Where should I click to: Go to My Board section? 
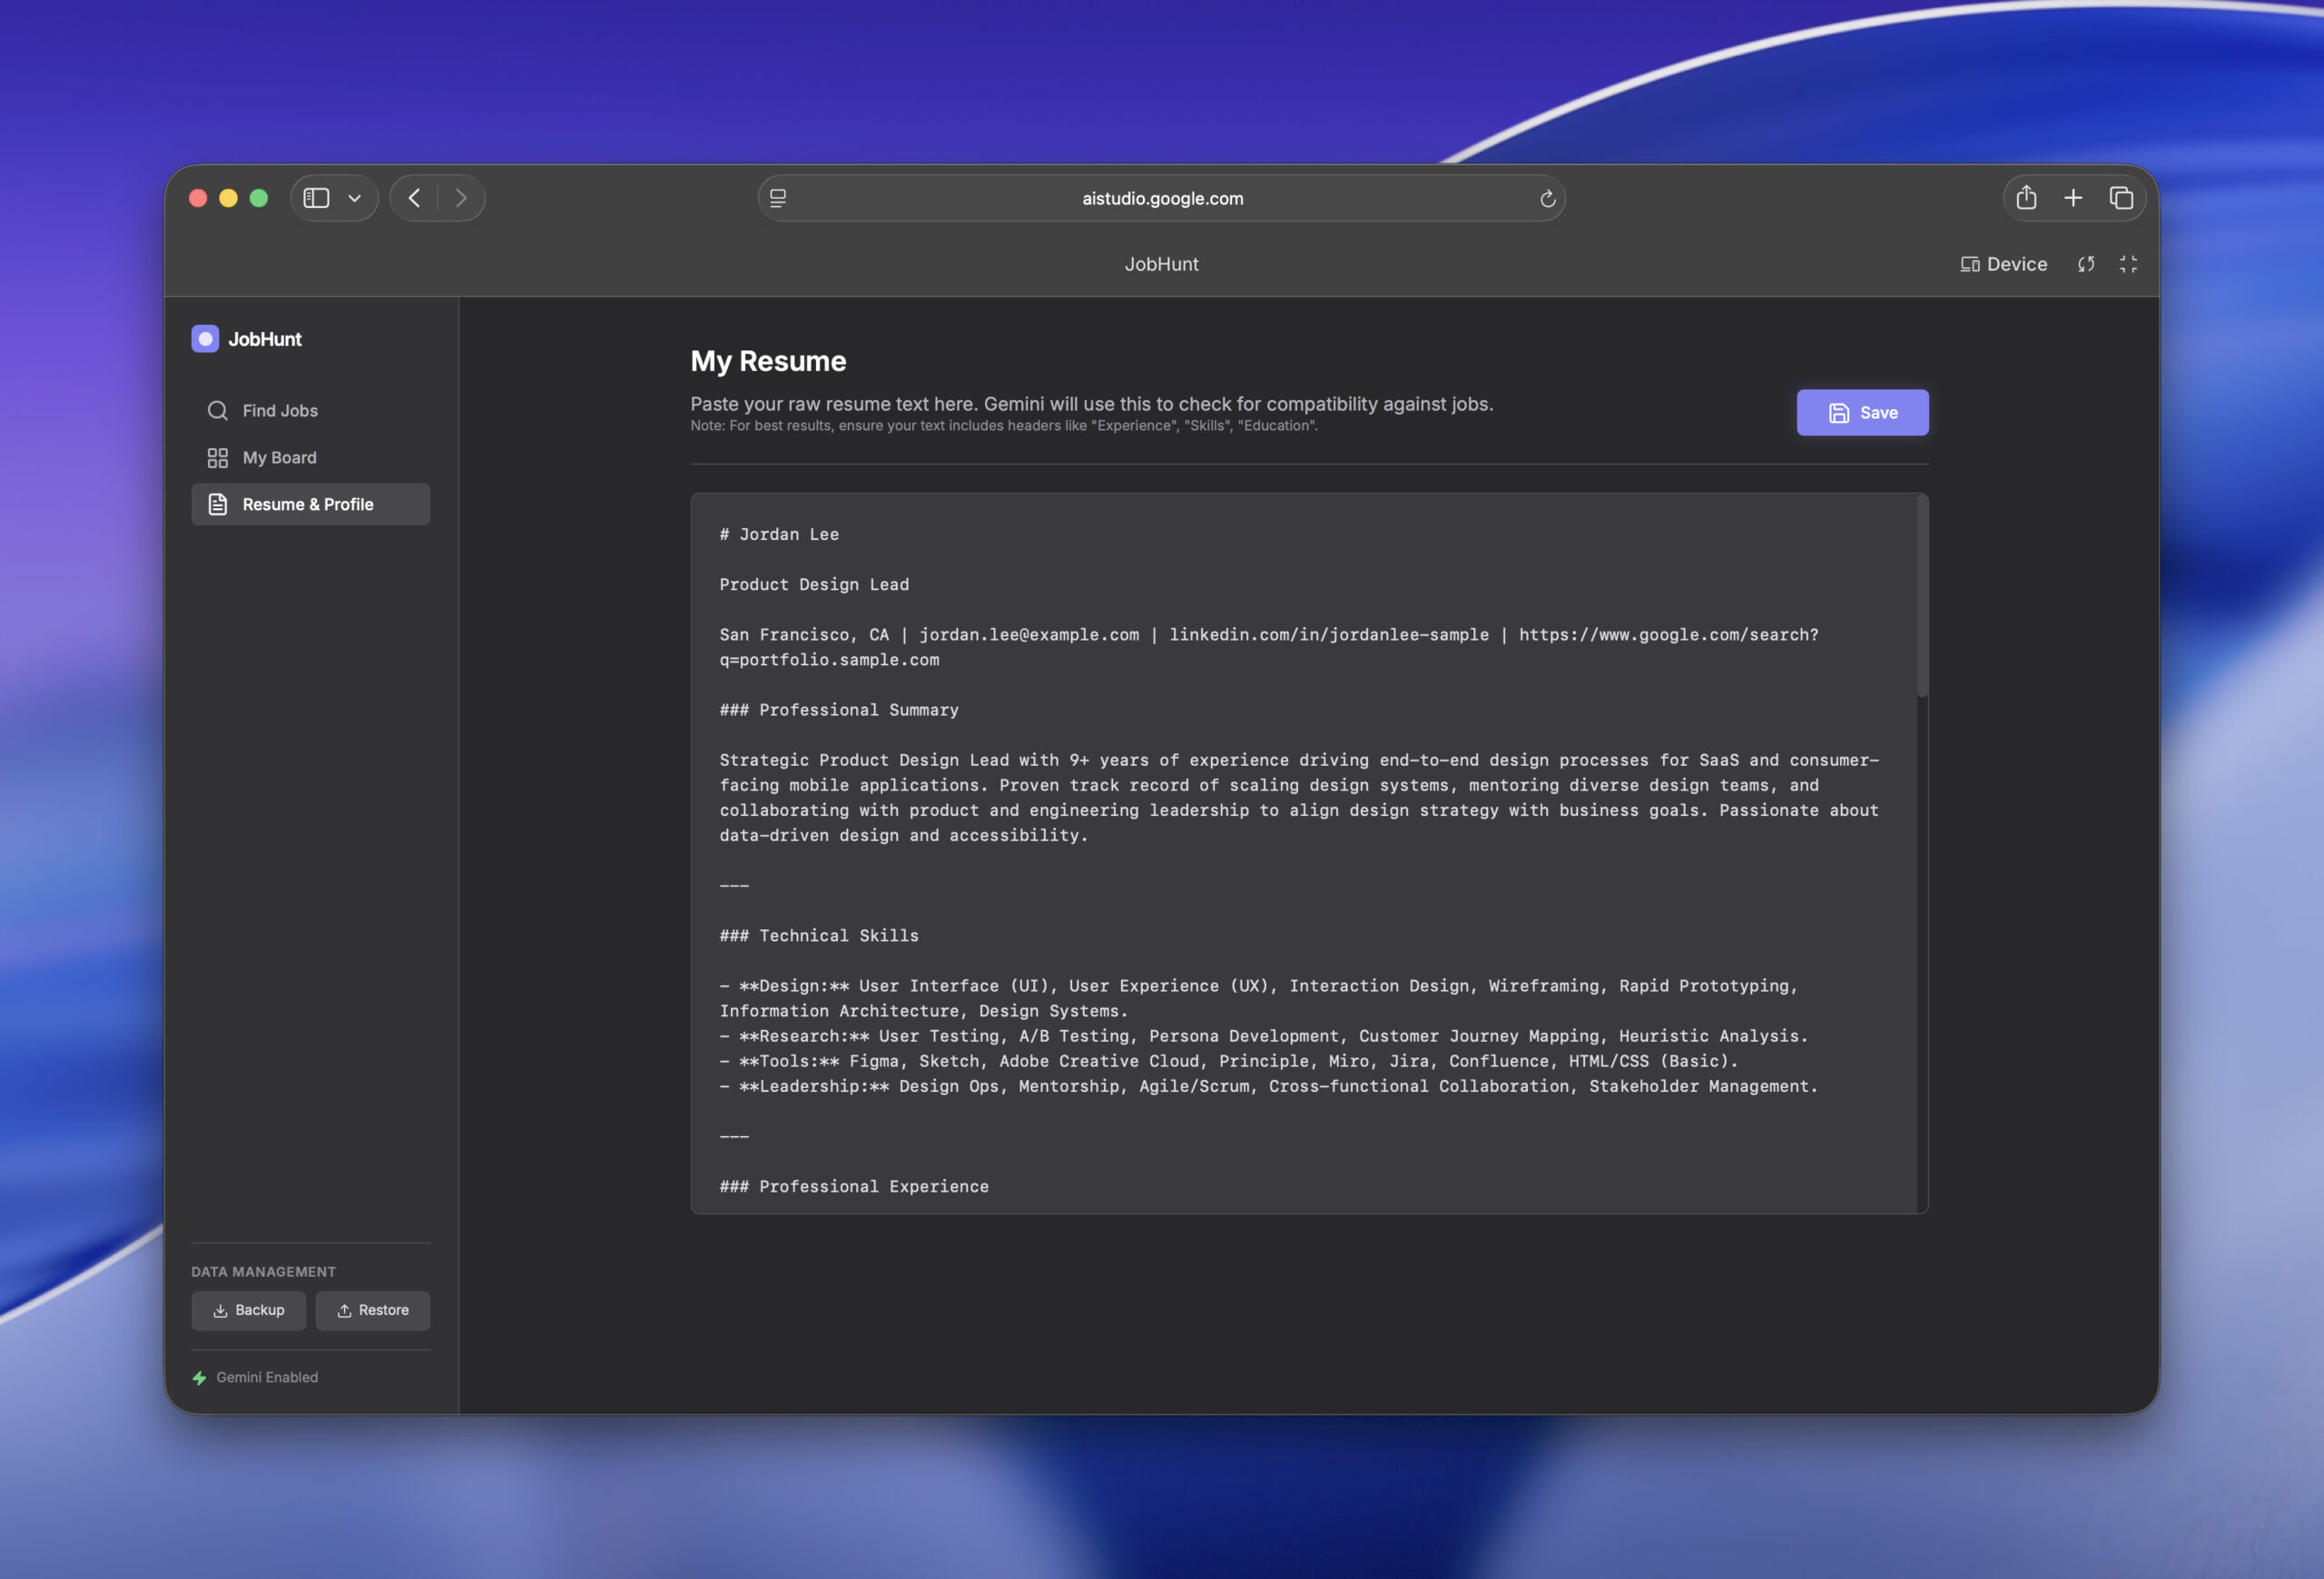click(279, 457)
